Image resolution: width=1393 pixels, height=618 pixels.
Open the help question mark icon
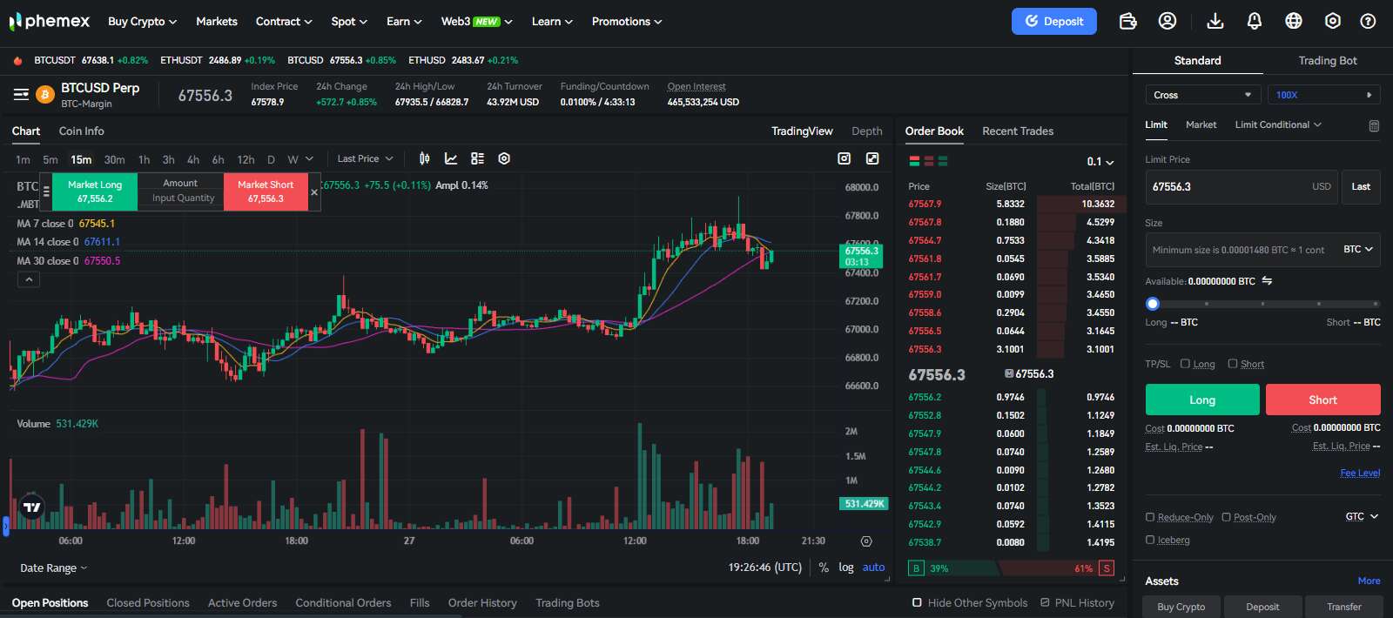1368,21
